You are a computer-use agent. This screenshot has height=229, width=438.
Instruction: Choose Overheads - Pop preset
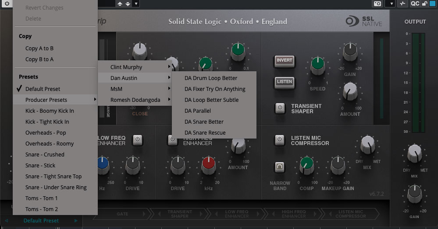coord(55,132)
